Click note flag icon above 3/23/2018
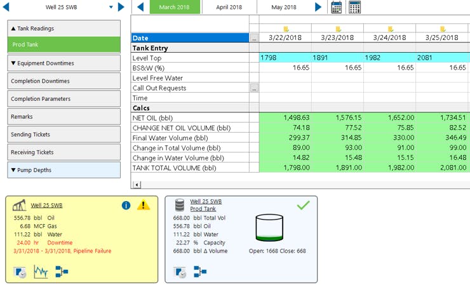The height and width of the screenshot is (285, 470). pos(338,29)
